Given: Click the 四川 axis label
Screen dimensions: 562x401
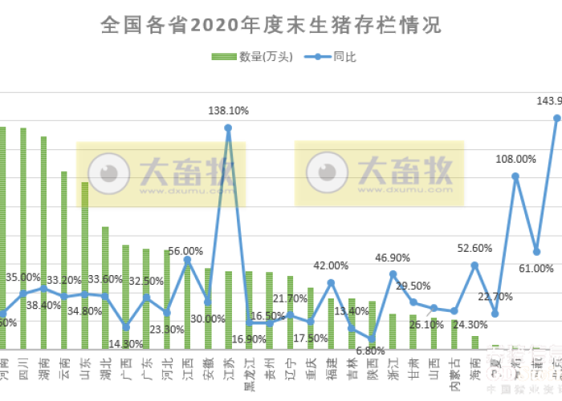Looking at the screenshot, I should (x=23, y=369).
